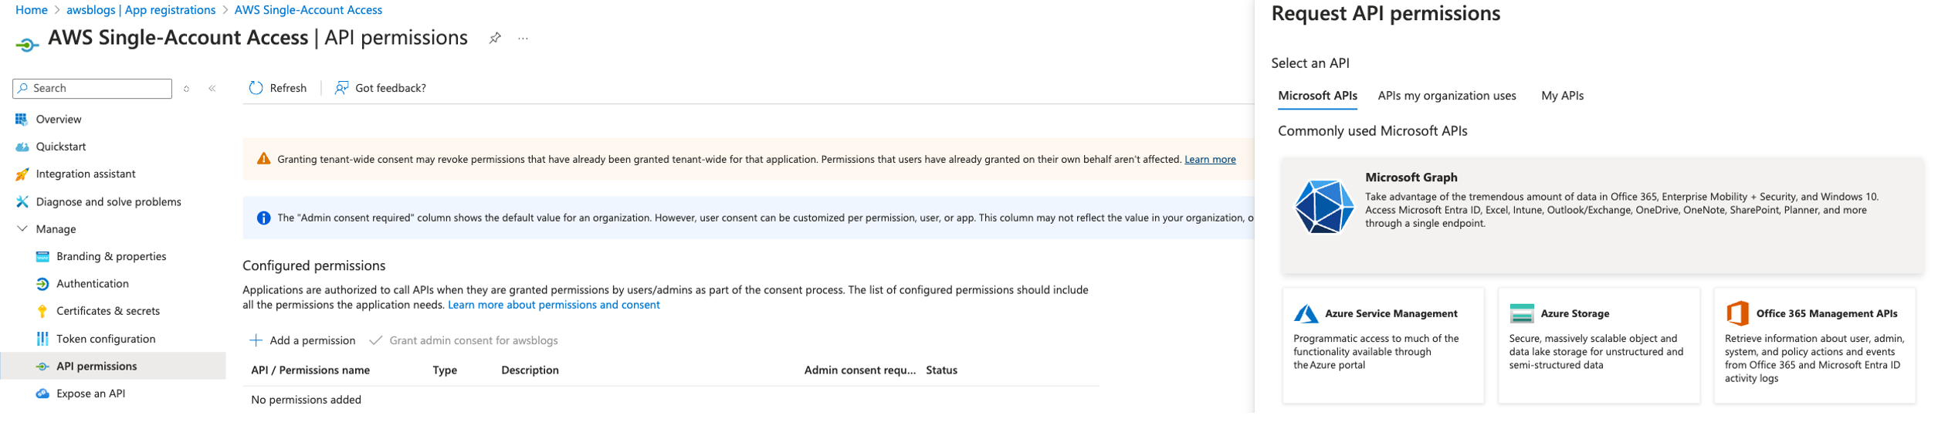The image size is (1938, 436).
Task: Switch to the Microsoft APIs tab
Action: [1316, 96]
